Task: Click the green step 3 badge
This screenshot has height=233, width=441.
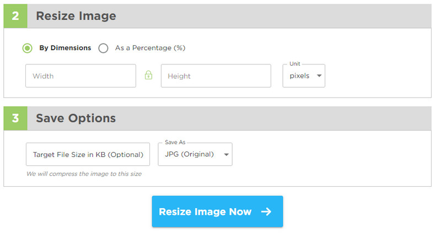Action: coord(15,118)
